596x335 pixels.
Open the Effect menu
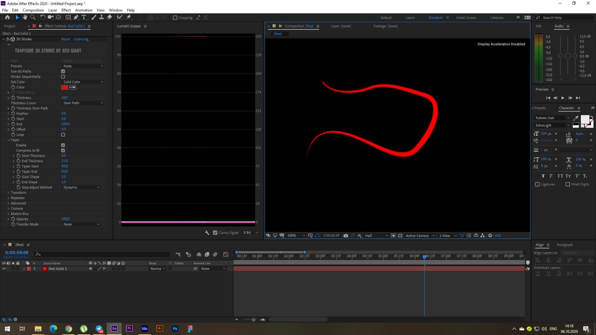66,10
